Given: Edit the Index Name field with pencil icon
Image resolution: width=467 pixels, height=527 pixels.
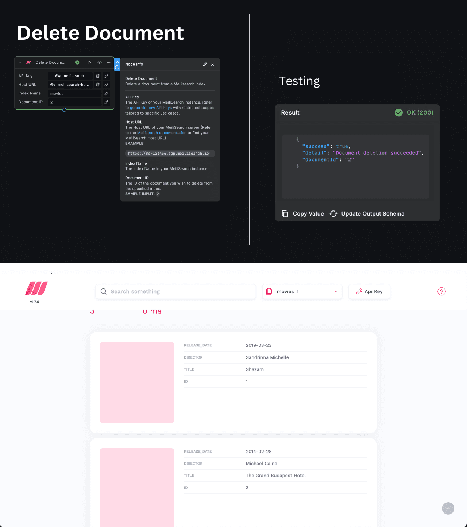Looking at the screenshot, I should pos(107,93).
